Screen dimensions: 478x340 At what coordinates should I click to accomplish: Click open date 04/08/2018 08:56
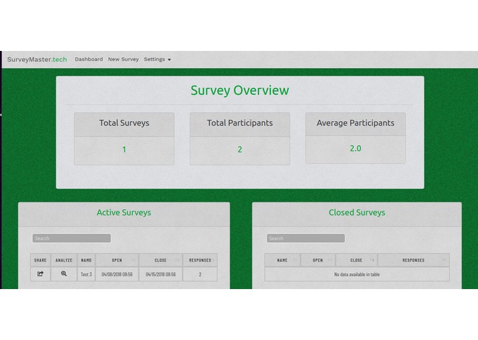coord(117,275)
